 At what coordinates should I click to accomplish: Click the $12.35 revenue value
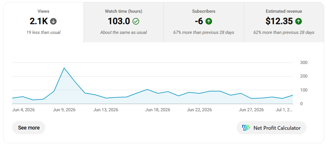279,21
